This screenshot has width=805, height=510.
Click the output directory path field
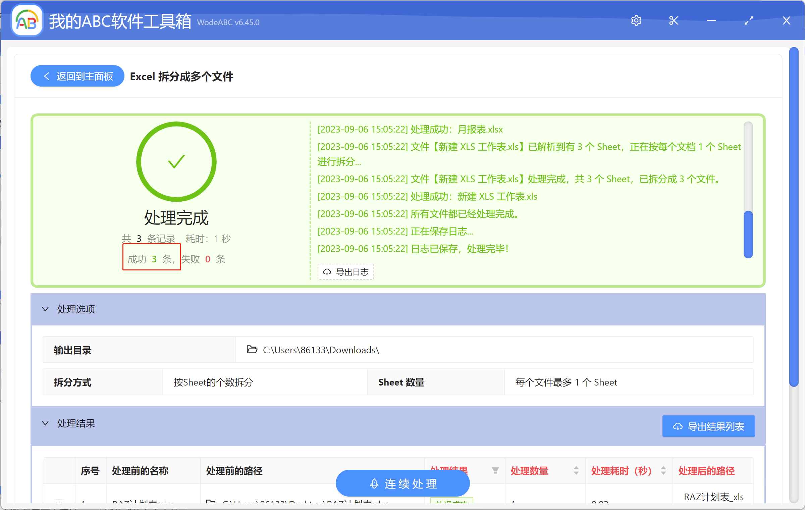(x=321, y=350)
